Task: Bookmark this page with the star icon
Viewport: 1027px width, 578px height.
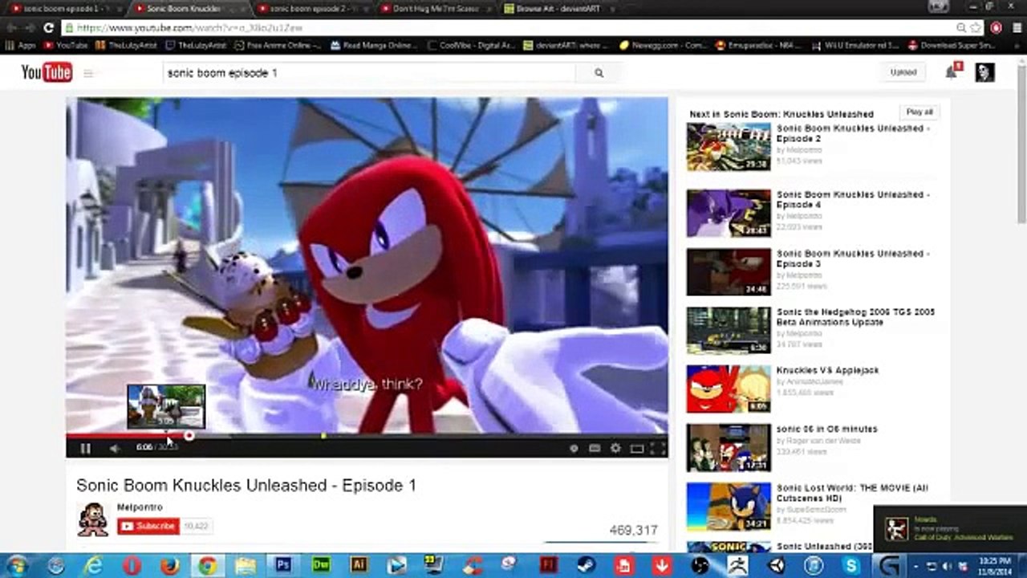Action: (x=975, y=27)
